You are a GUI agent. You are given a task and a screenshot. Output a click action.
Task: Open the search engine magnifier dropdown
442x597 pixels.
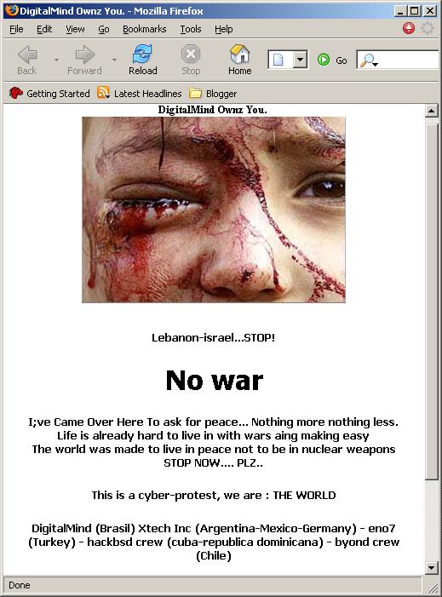[369, 60]
